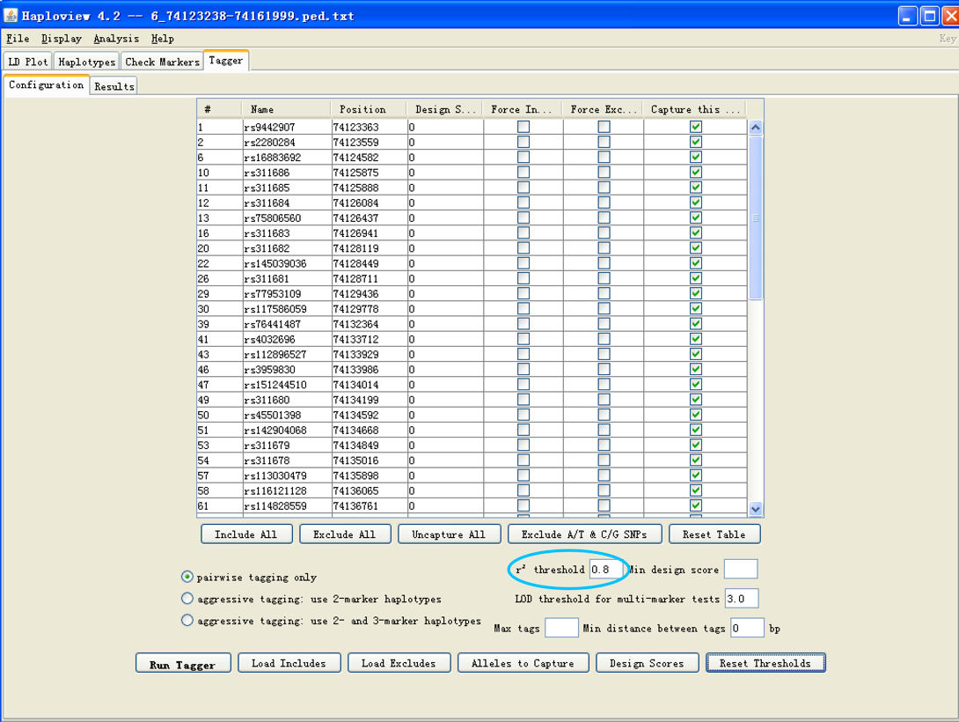Click the table scrollbar up arrow
Image resolution: width=959 pixels, height=722 pixels.
pyautogui.click(x=756, y=128)
